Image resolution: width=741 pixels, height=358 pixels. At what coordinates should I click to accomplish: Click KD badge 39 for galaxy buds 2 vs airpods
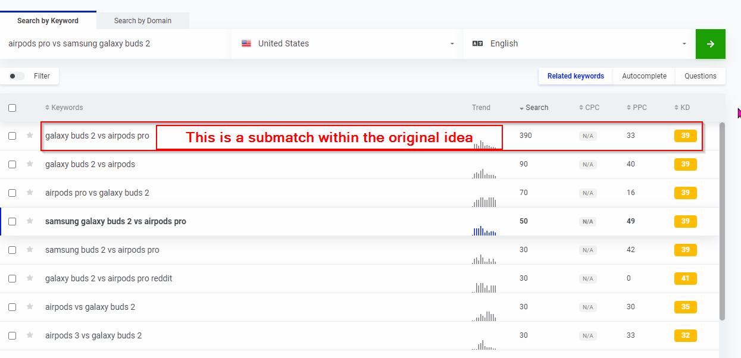(685, 164)
